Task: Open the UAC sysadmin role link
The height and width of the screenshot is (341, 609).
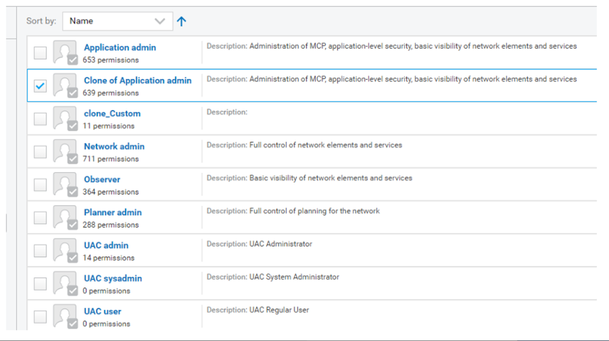Action: (x=113, y=278)
